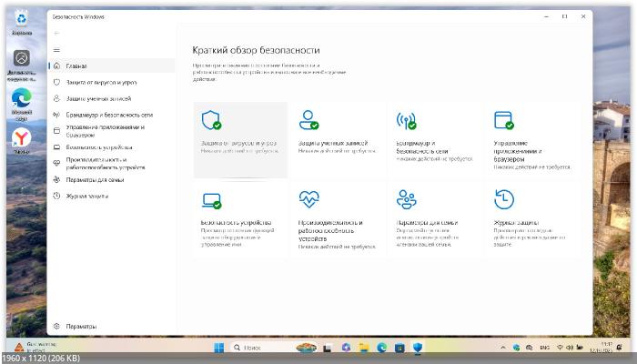The height and width of the screenshot is (364, 637).
Task: Open the firewall and network security tile
Action: click(436, 138)
